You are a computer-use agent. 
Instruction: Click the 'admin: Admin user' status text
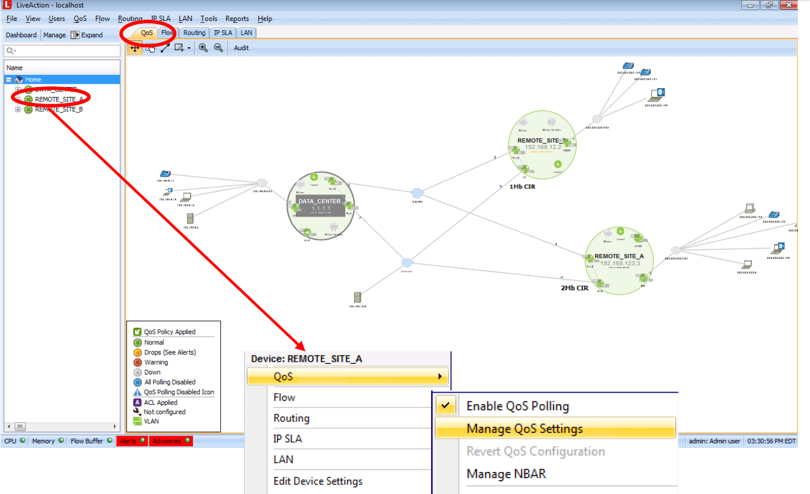[714, 441]
